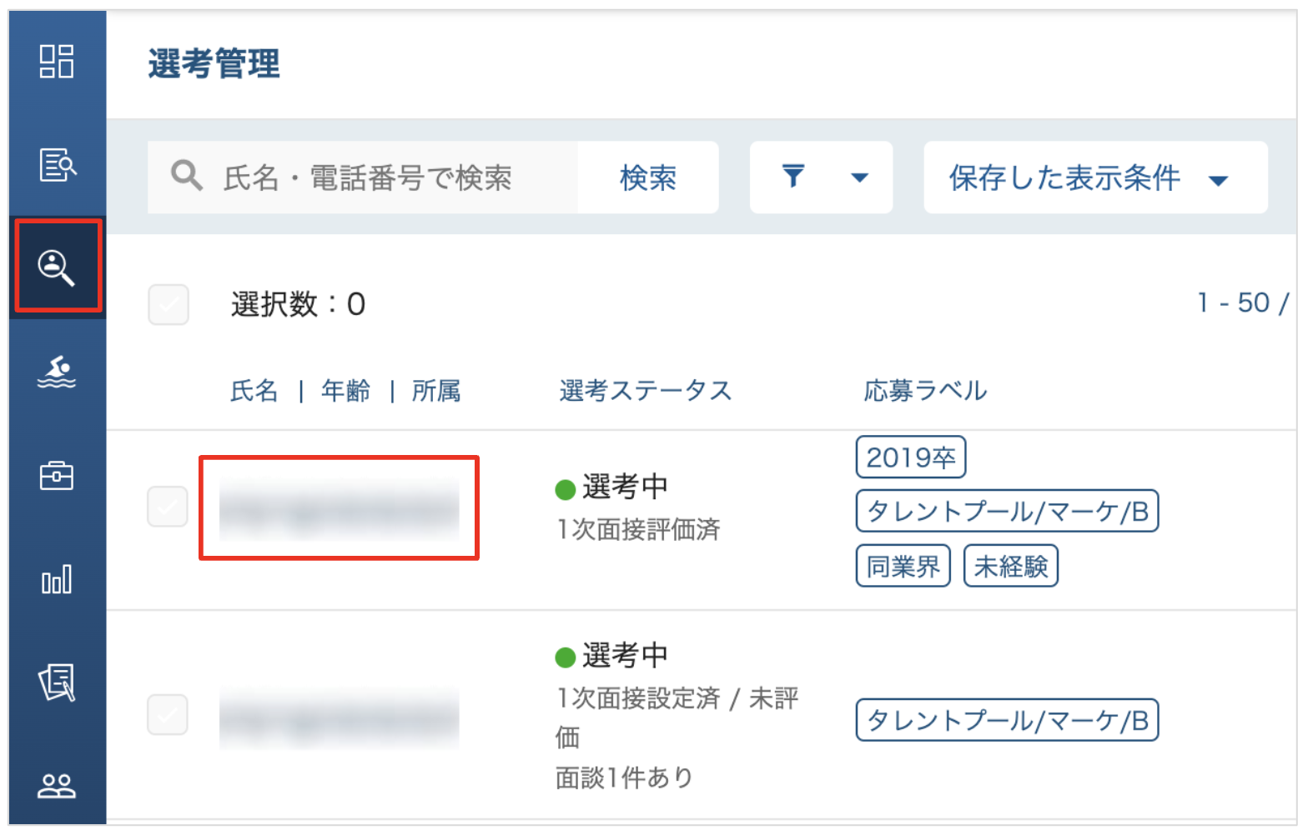Toggle the select-all checkbox beside 選択数

point(169,304)
